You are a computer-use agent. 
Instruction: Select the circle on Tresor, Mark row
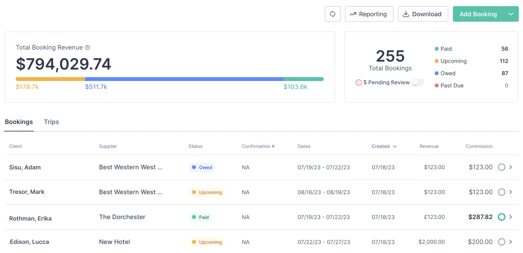[x=501, y=192]
